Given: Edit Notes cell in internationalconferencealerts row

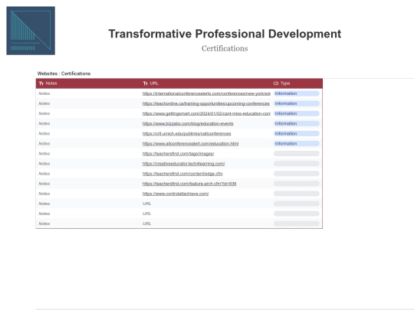Looking at the screenshot, I should (x=87, y=93).
